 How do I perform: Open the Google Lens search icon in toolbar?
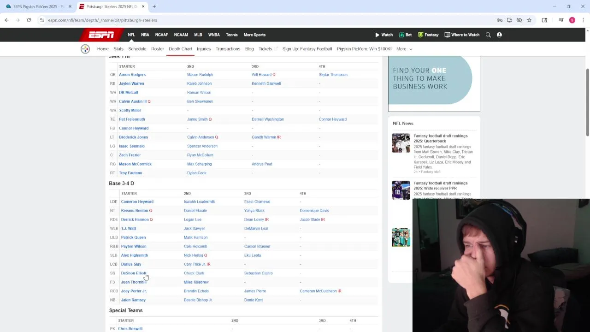tap(544, 20)
